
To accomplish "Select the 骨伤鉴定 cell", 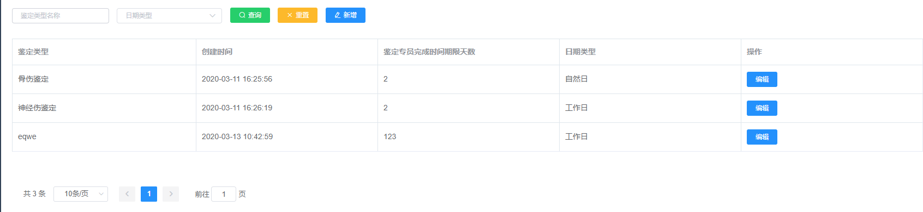I will pyautogui.click(x=33, y=79).
